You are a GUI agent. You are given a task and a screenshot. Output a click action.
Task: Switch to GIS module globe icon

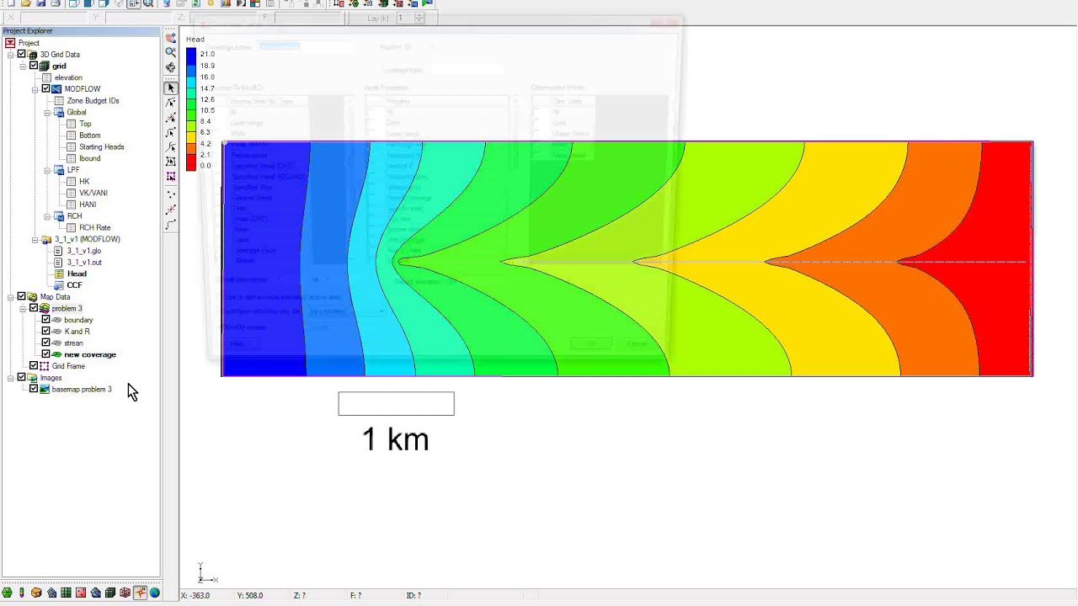[x=154, y=593]
